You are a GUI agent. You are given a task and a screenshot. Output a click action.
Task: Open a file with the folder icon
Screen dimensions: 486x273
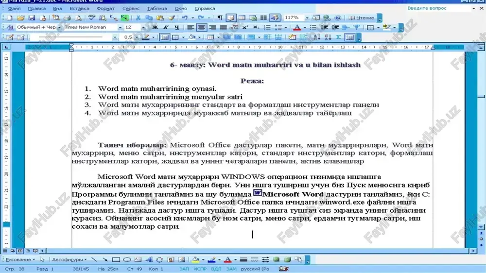click(x=20, y=18)
